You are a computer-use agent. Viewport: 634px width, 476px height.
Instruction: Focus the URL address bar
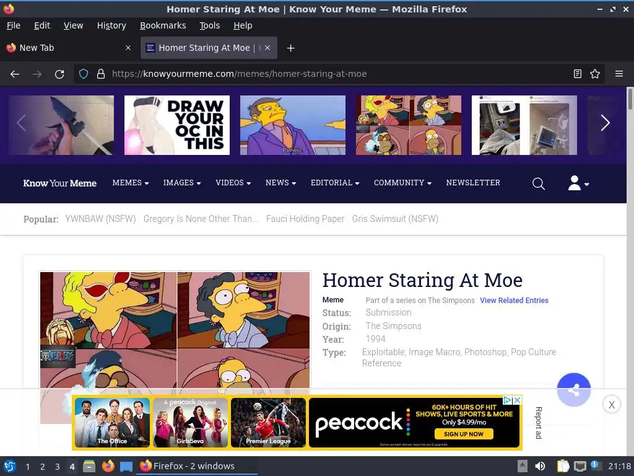[340, 74]
